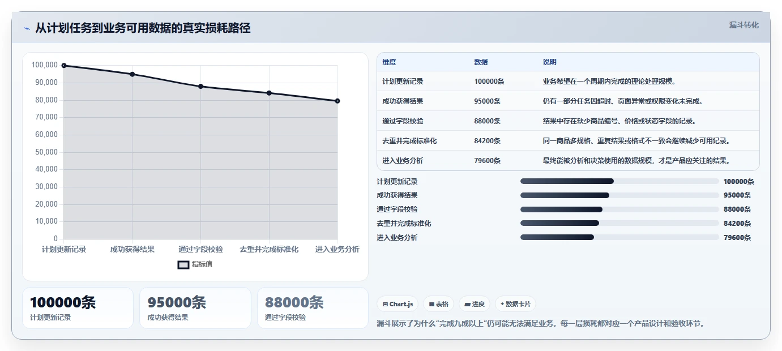782x351 pixels.
Task: Click the 维度 table column header
Action: coord(390,62)
